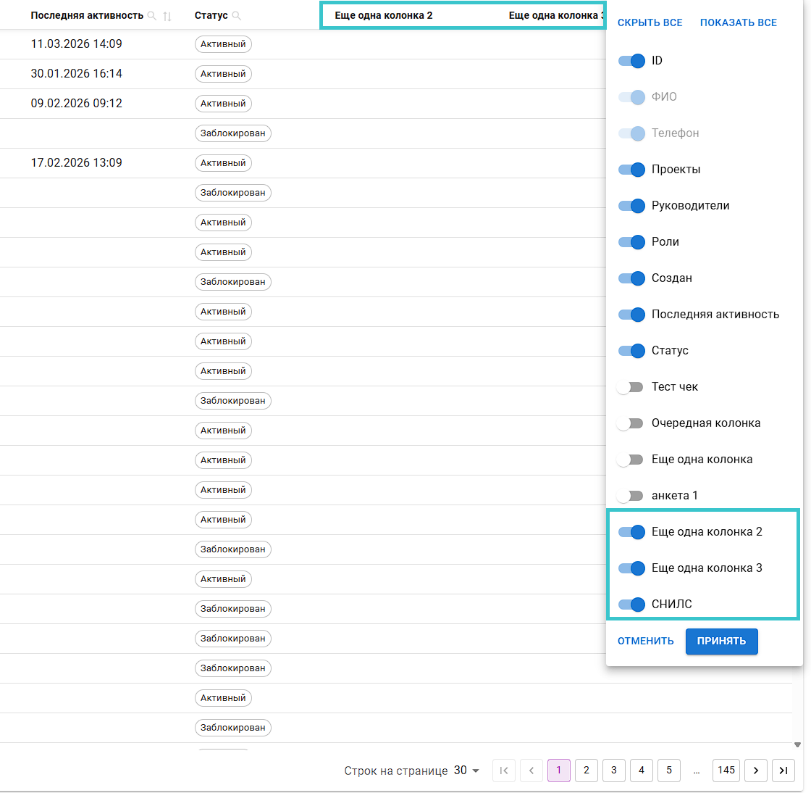This screenshot has height=793, width=811.
Task: Turn on the Еще одна колонка switch
Action: 631,459
